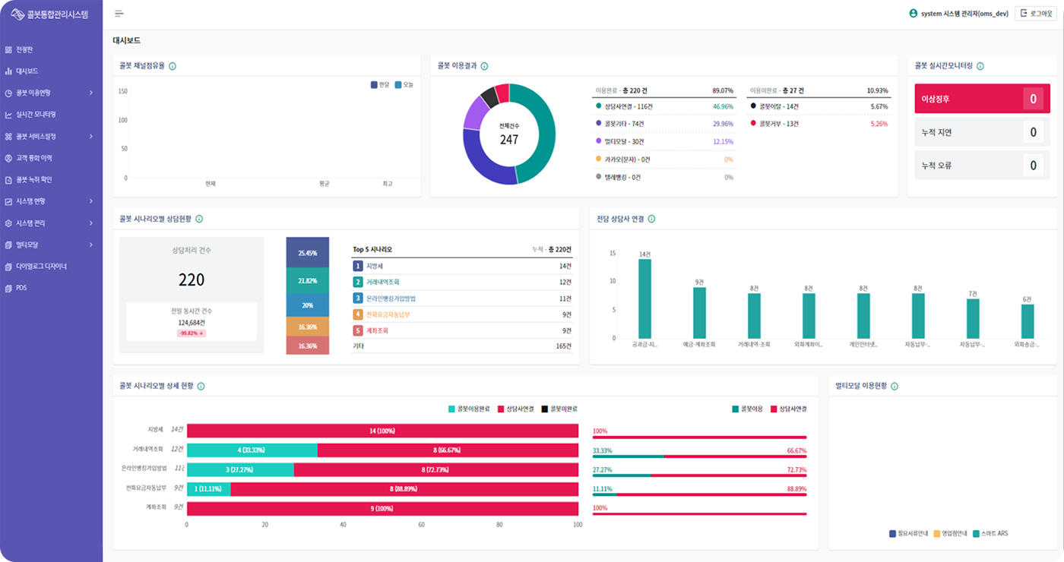
Task: Open info icon beside 콜봇 이용결과
Action: [x=484, y=66]
